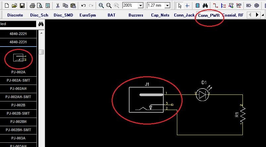This screenshot has height=147, width=266.
Task: Click the component search field containing 'led'
Action: [x=18, y=24]
